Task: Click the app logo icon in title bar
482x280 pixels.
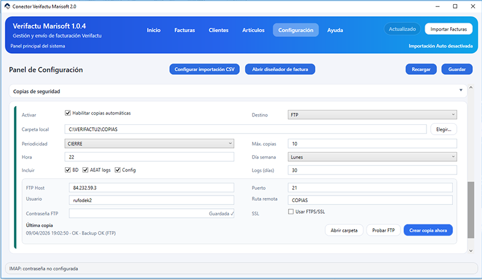Action: 7,6
